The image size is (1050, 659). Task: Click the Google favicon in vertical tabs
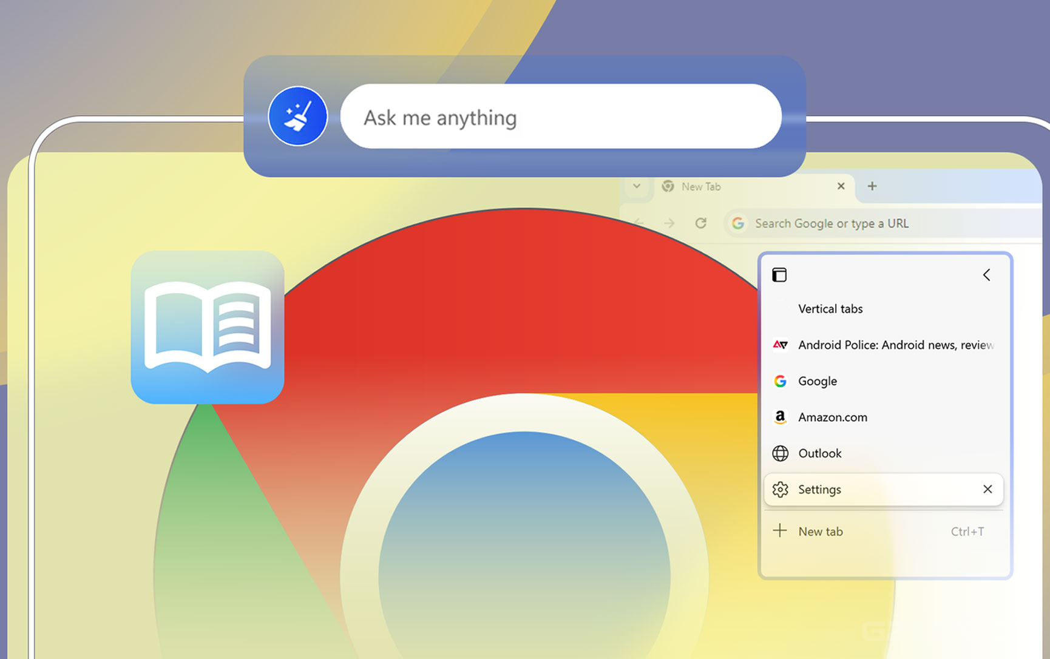tap(780, 381)
